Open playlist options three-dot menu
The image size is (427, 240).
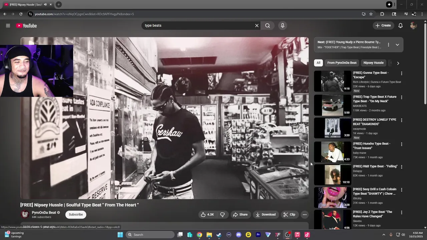(x=388, y=45)
